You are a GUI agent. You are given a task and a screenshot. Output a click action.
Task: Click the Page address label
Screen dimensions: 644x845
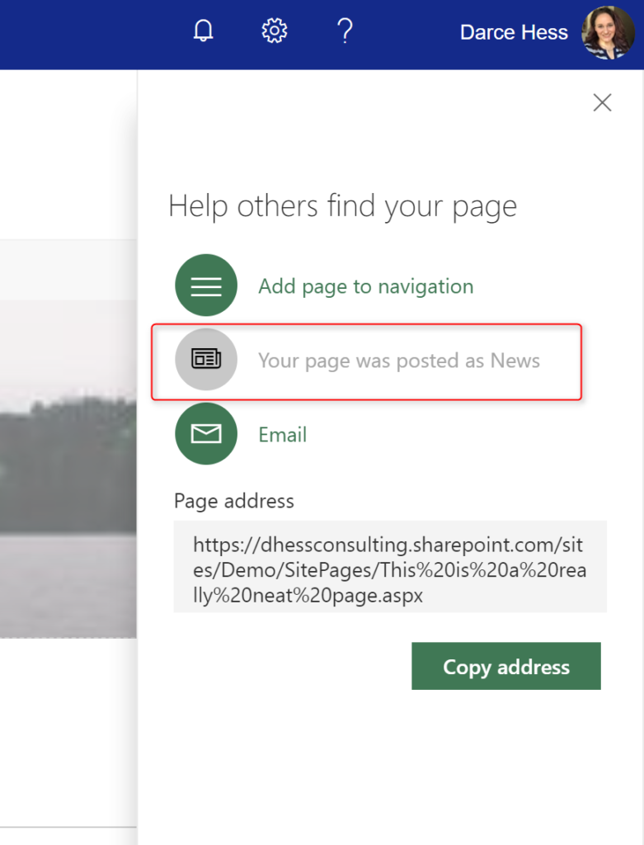(234, 501)
